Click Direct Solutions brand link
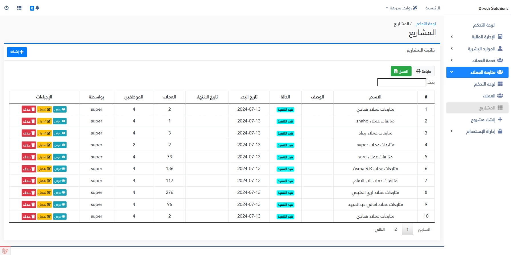 coord(493,8)
